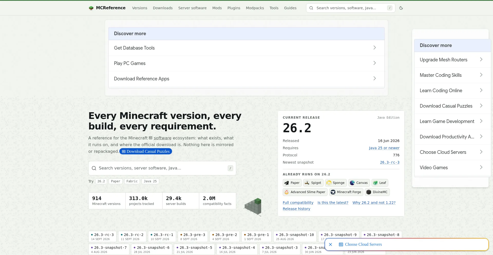
Task: Click the blue Download Casual Puzzles pill
Action: (x=146, y=152)
